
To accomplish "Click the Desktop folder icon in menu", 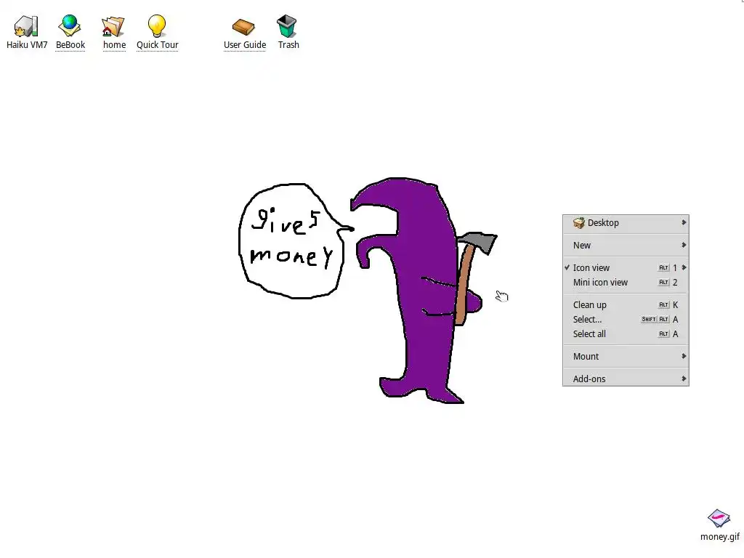I will coord(579,222).
